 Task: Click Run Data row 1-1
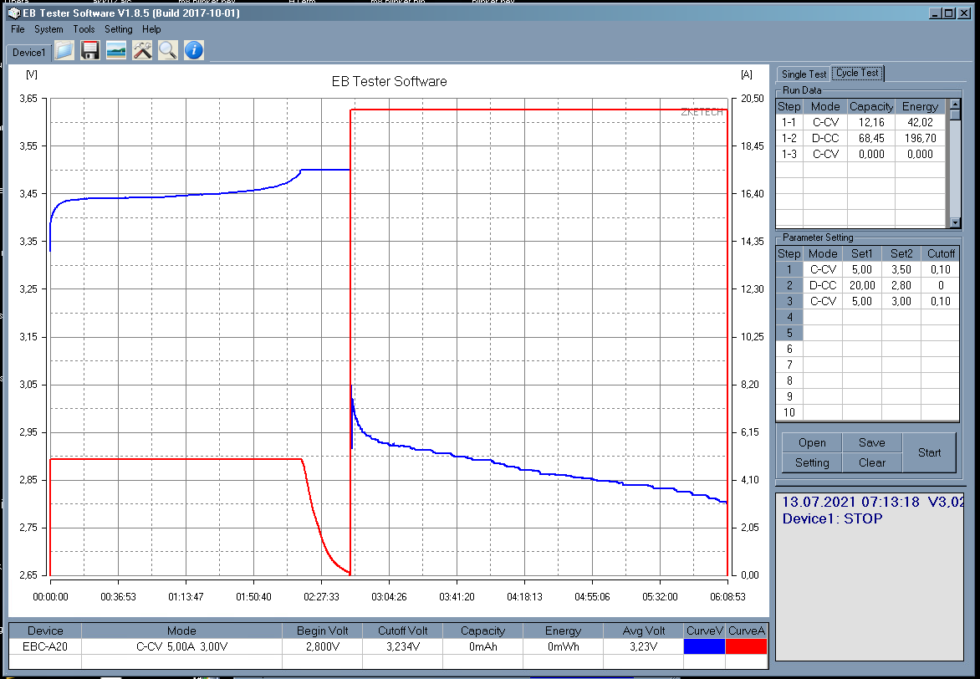click(860, 123)
